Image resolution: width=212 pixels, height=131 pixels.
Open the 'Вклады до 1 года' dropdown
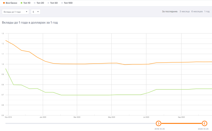(x=16, y=12)
